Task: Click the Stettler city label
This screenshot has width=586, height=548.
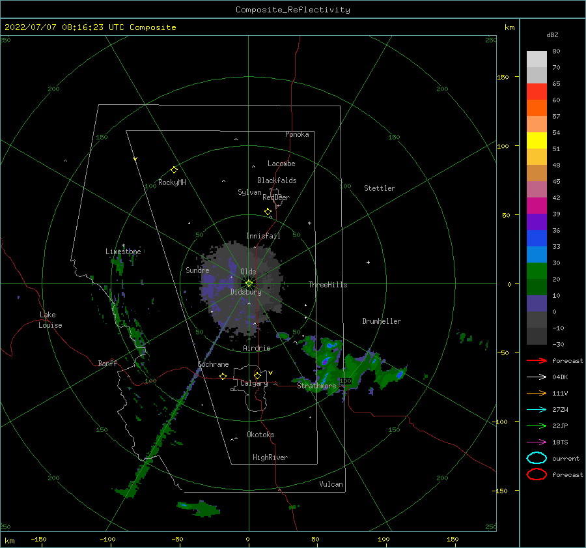Action: click(x=380, y=188)
